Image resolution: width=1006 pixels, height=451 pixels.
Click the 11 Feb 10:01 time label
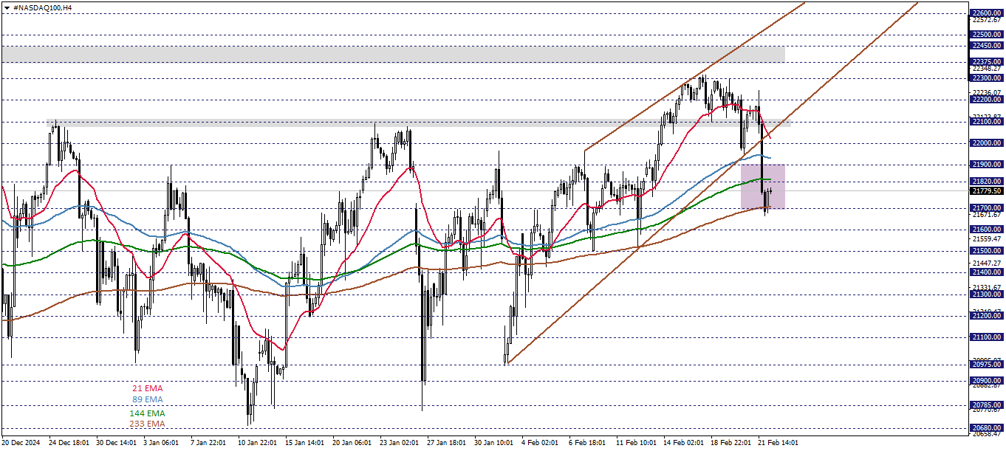(x=637, y=443)
